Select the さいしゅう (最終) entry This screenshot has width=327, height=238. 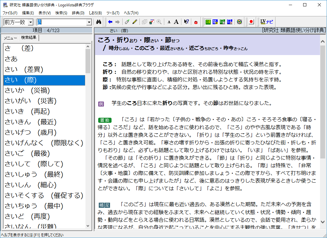[x=44, y=175]
